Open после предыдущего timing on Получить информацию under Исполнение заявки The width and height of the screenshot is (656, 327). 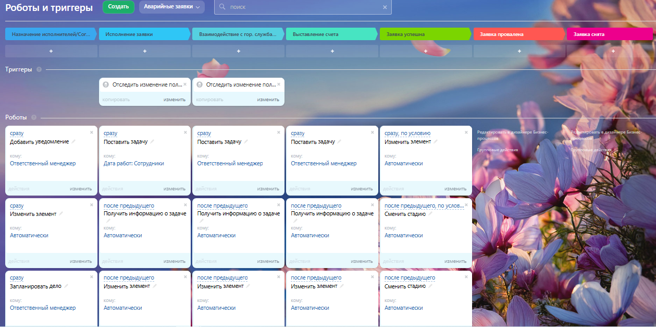(129, 205)
